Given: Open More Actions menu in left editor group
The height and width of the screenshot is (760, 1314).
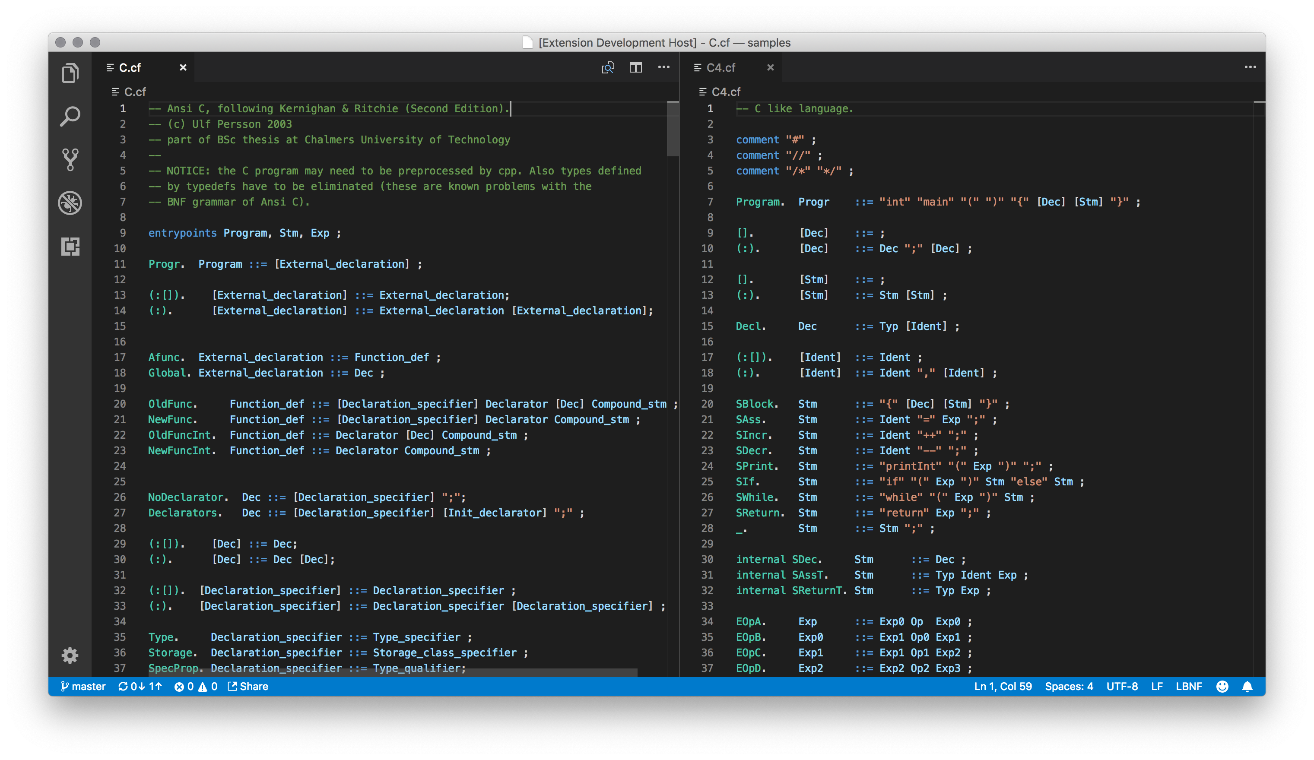Looking at the screenshot, I should pos(664,67).
